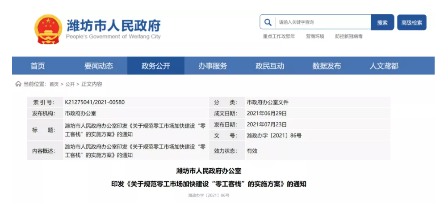Go to the 首页 navigation tab

(x=38, y=66)
